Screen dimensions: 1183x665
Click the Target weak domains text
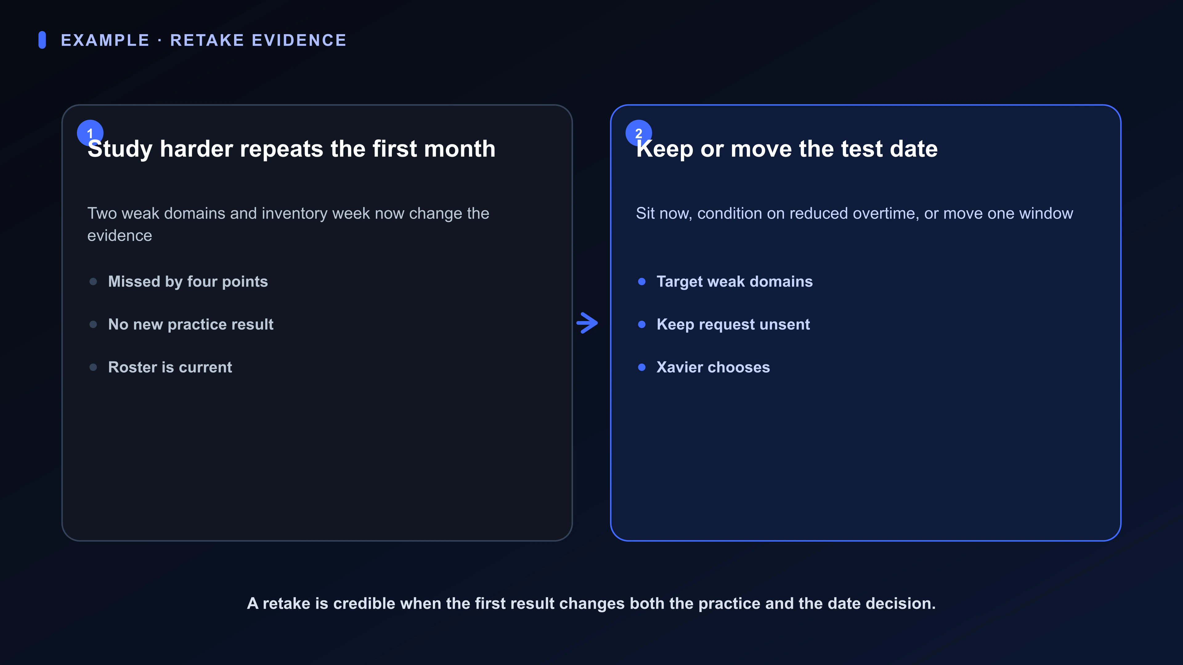(x=735, y=281)
